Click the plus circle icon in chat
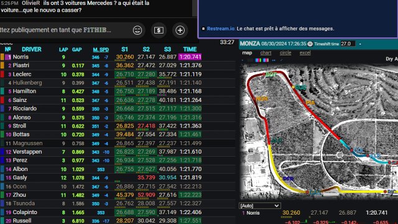The image size is (398, 224). click(180, 30)
